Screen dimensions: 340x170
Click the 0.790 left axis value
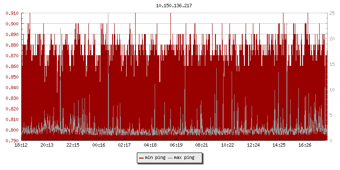coord(12,141)
